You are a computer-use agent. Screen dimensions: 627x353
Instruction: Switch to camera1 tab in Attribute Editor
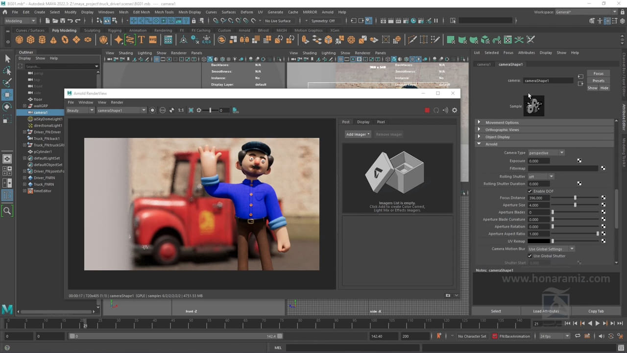point(484,64)
